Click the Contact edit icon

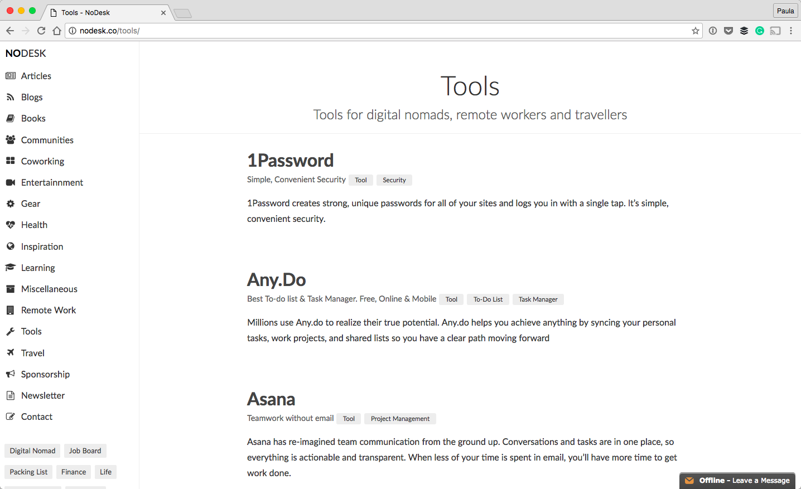[x=10, y=417]
